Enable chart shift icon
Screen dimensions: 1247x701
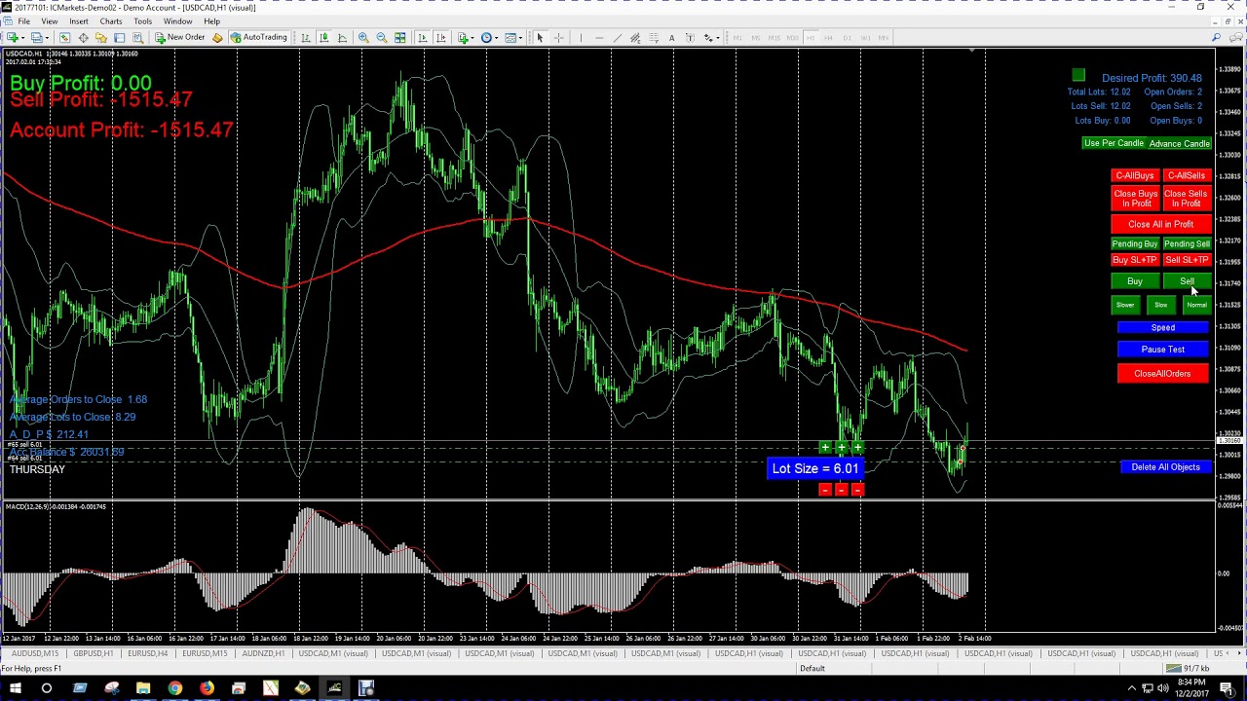[x=440, y=37]
